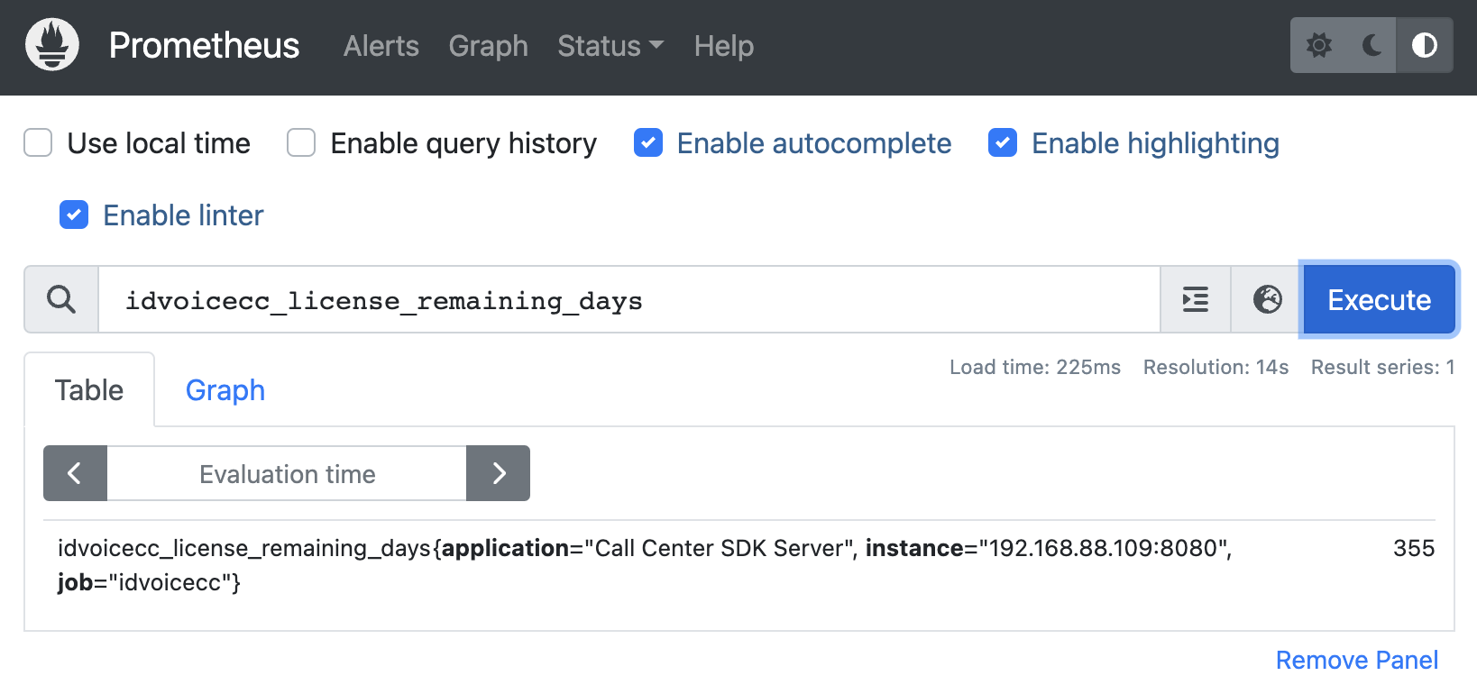Uncheck Enable highlighting option
1477x694 pixels.
coord(1003,142)
